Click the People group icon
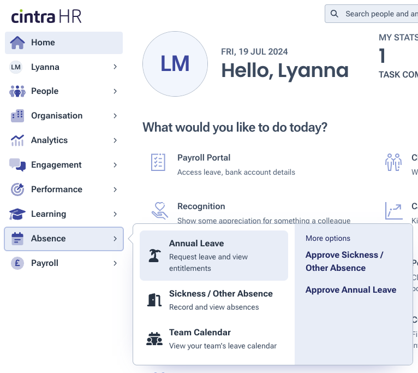The image size is (418, 373). point(17,91)
